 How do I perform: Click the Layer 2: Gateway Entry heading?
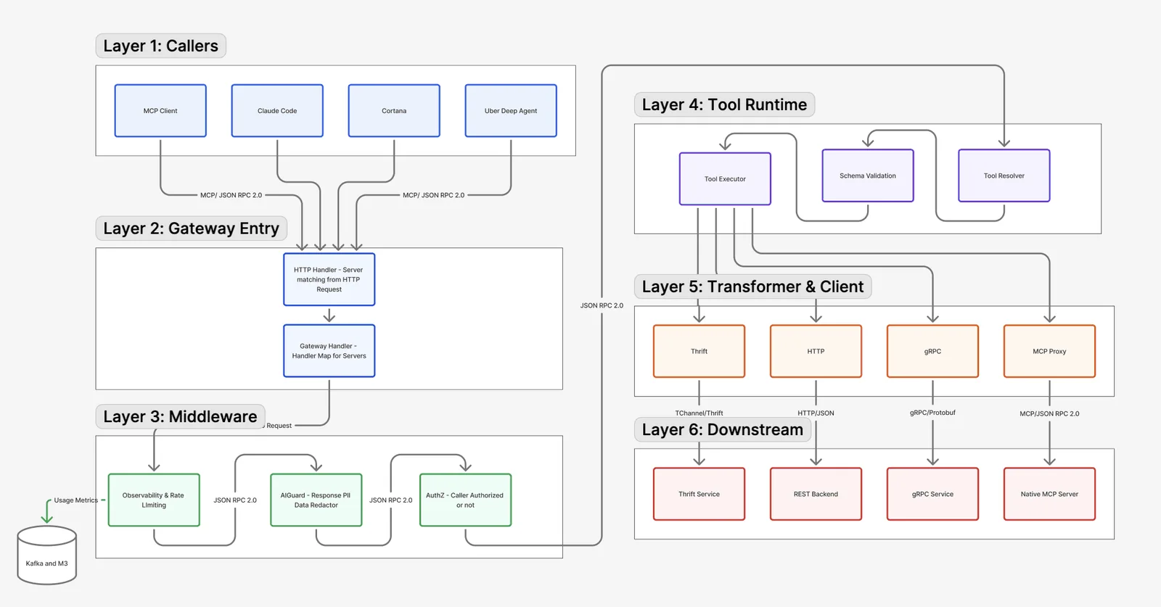pyautogui.click(x=192, y=228)
